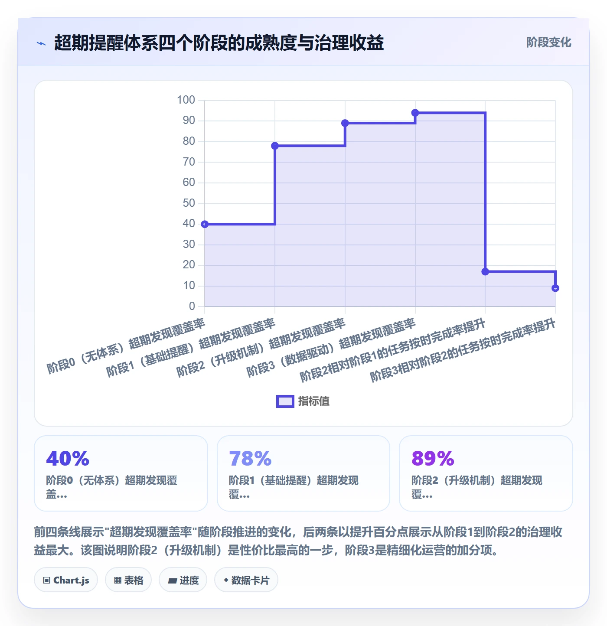Click the lightning icon beside the title

tap(41, 43)
